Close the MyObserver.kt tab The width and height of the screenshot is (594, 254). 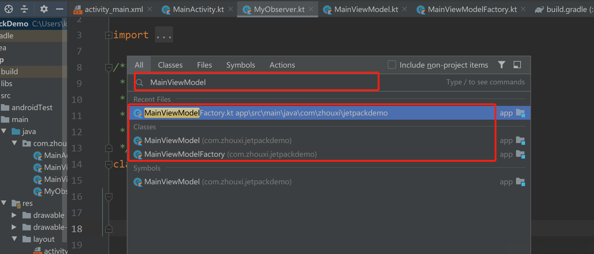point(311,9)
